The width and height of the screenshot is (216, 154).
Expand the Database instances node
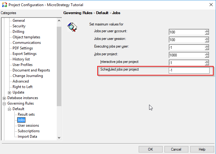tap(4, 98)
